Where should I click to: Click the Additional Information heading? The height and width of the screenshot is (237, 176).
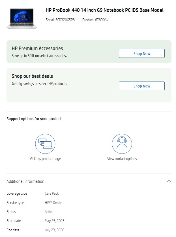point(25,181)
